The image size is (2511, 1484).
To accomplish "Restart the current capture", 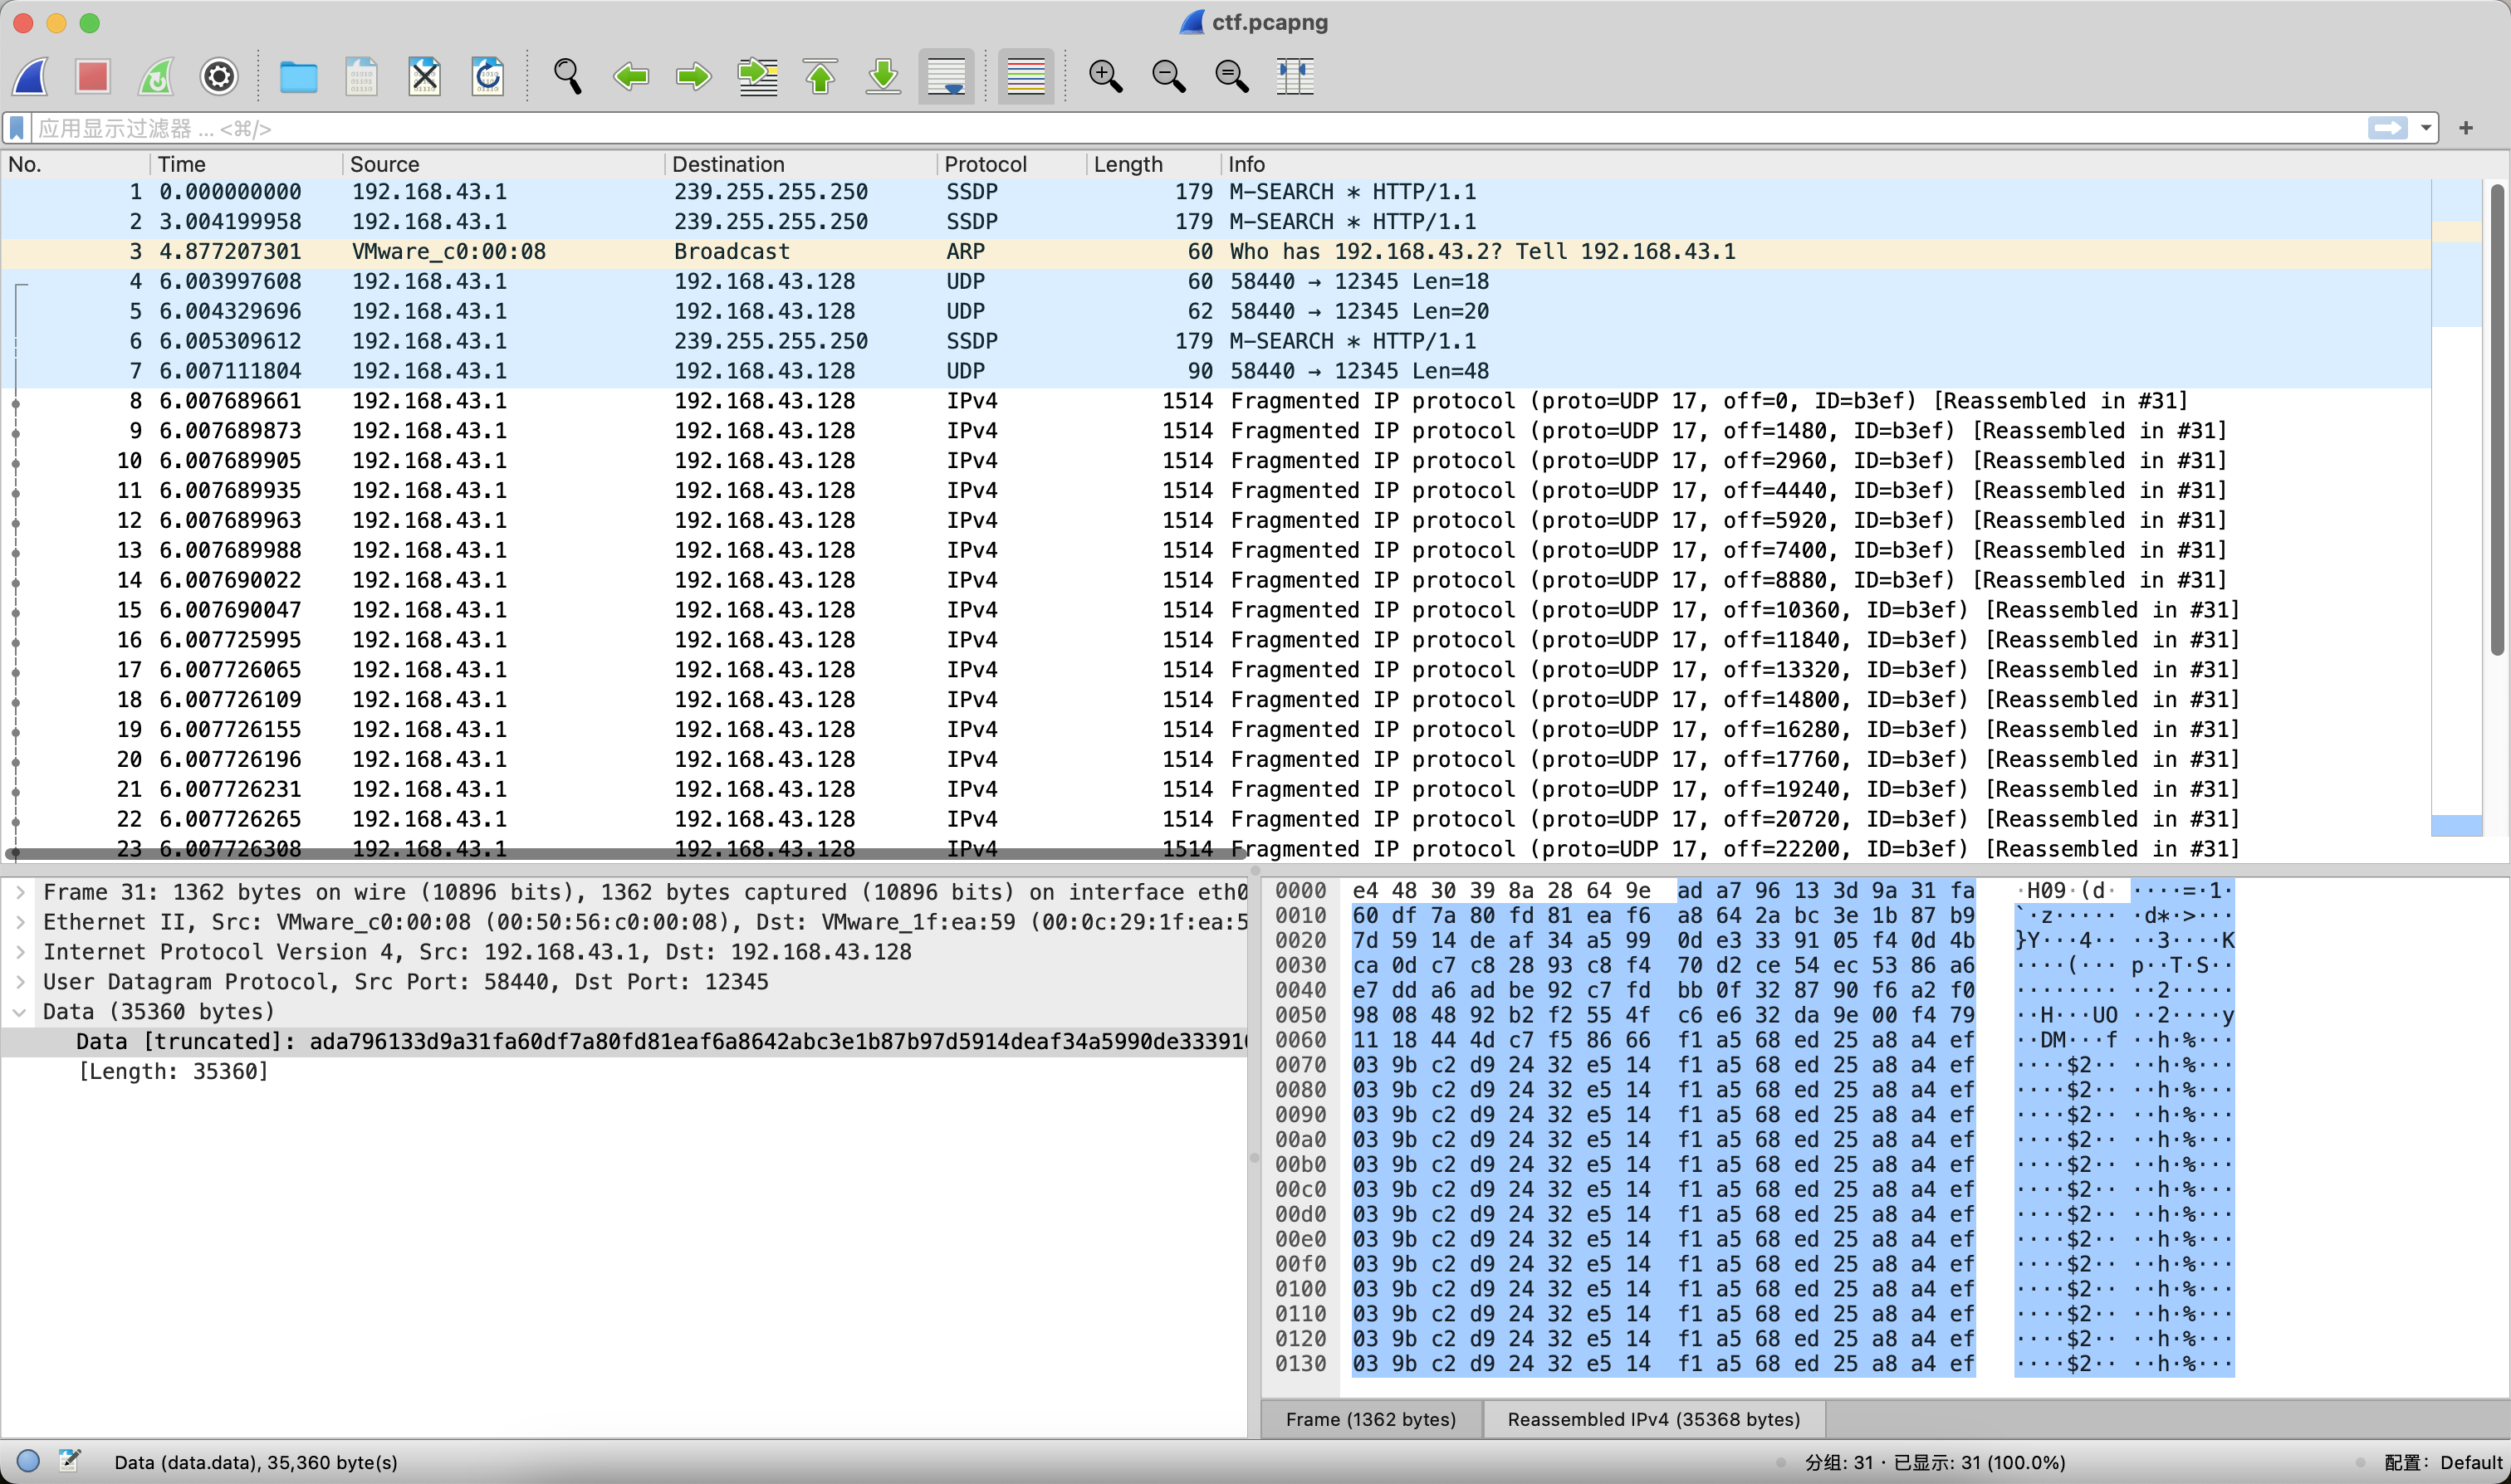I will 156,76.
